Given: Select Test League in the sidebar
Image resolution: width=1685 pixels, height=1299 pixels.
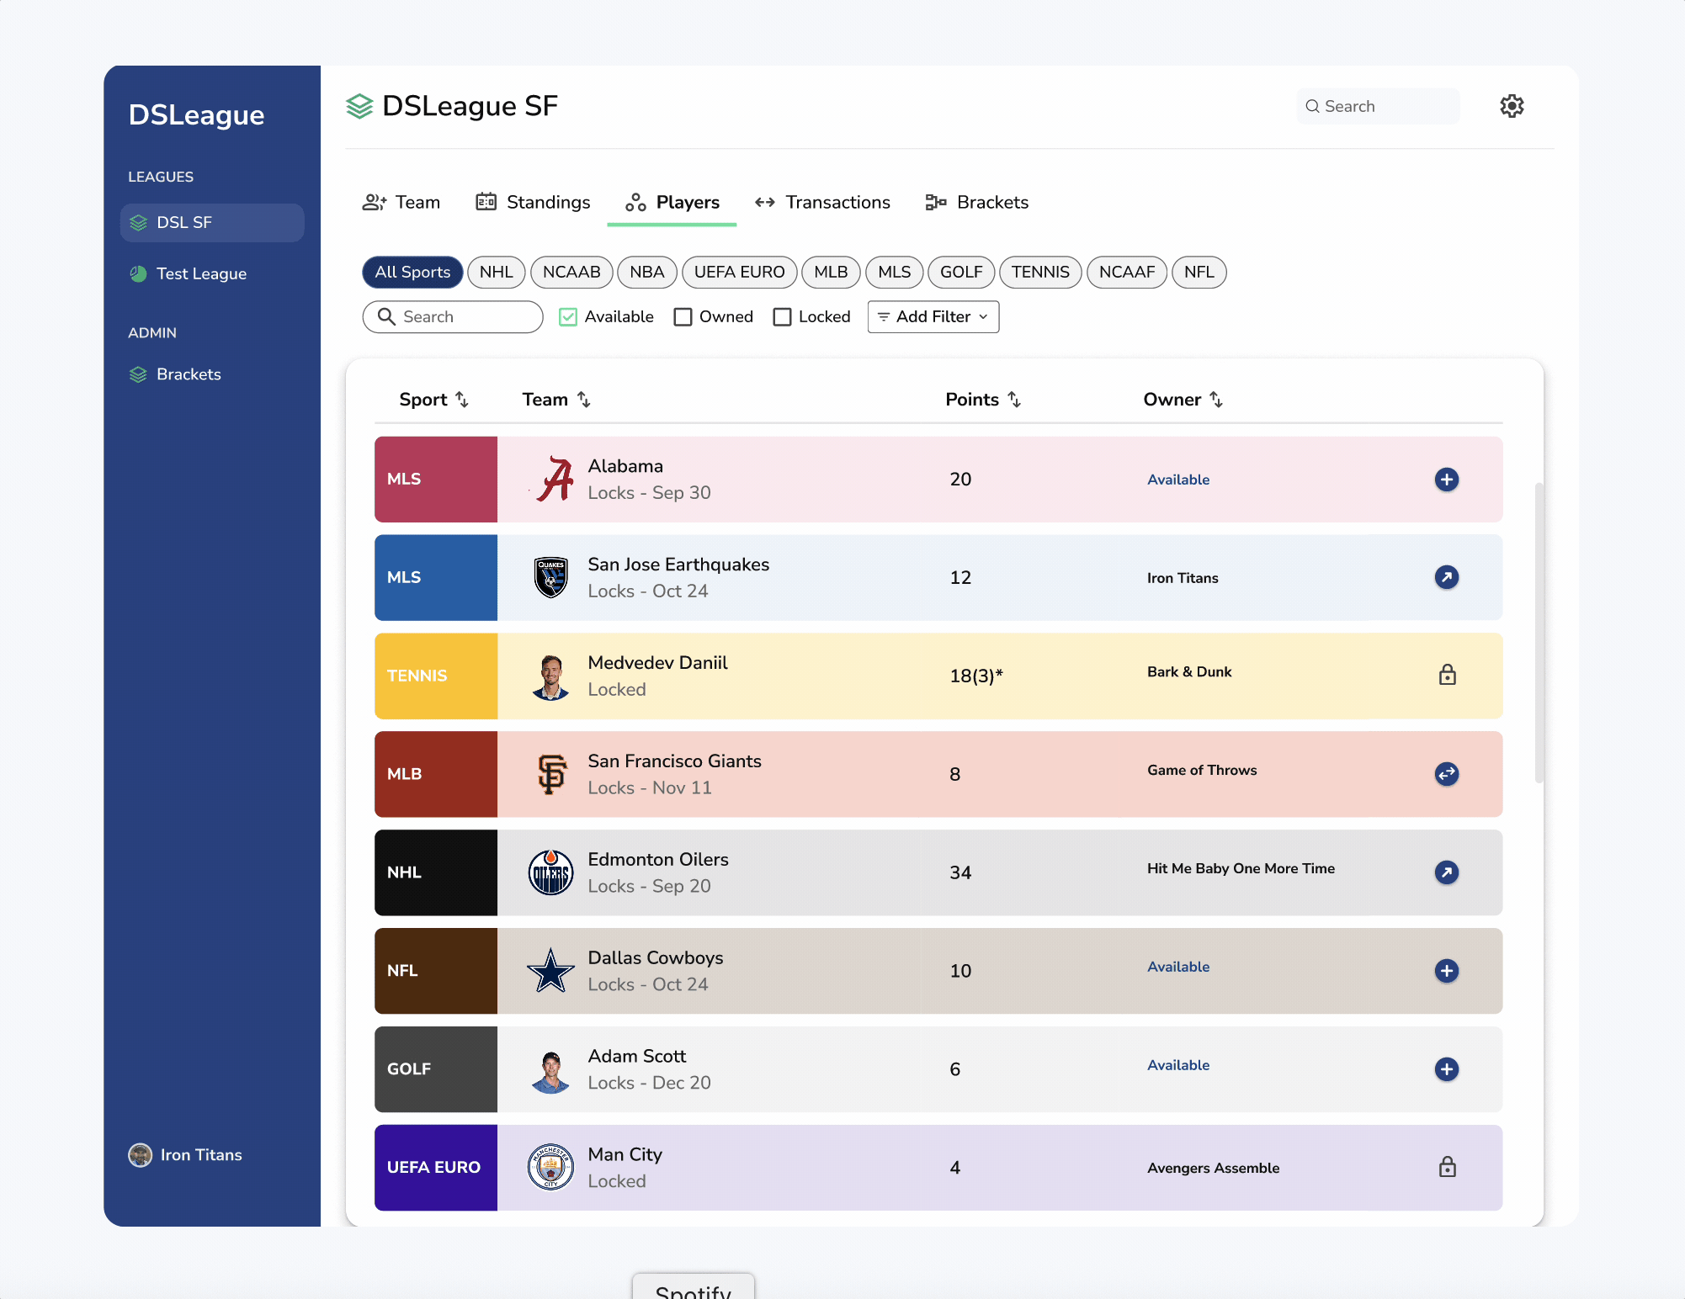Looking at the screenshot, I should (x=201, y=274).
